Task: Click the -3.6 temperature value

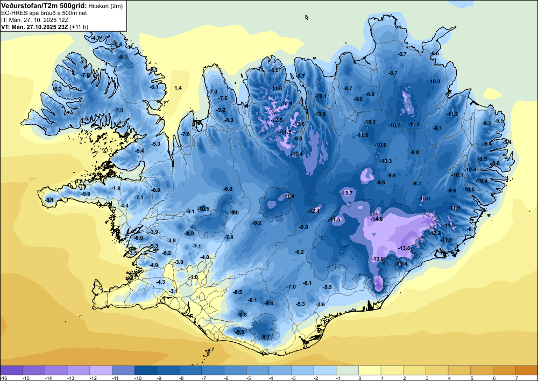Action: [x=321, y=304]
